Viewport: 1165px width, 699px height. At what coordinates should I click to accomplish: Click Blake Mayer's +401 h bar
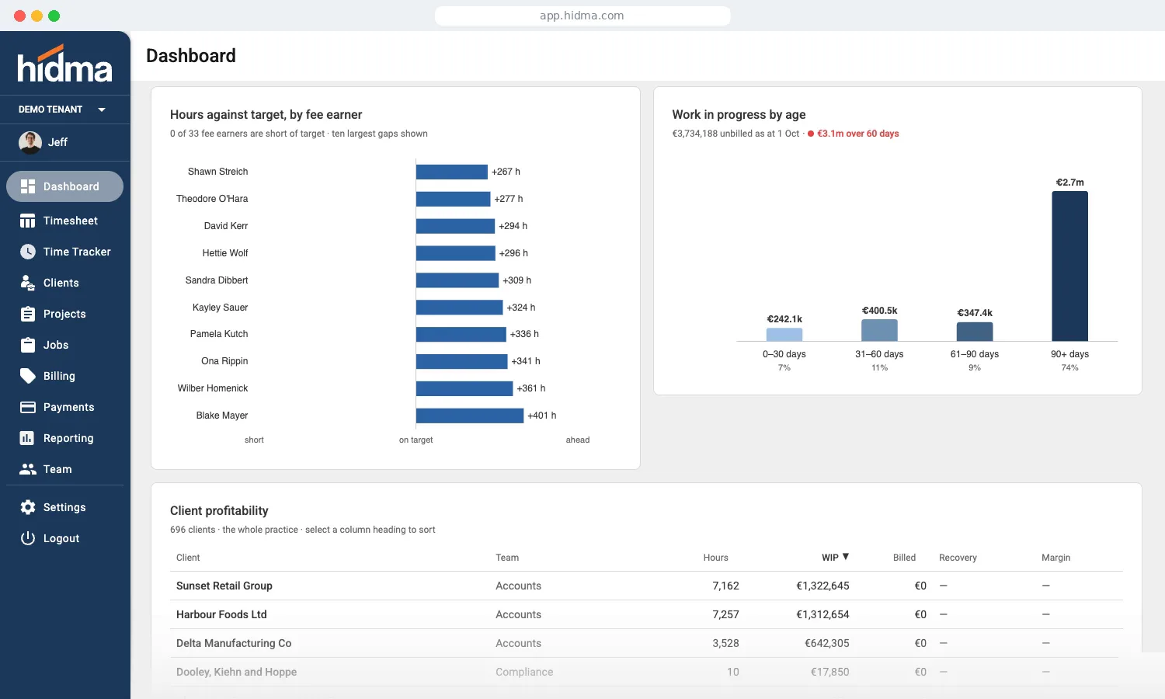(x=470, y=416)
